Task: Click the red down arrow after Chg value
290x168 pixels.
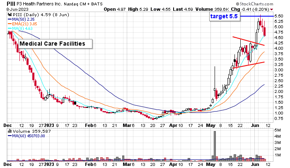Action: [271, 10]
